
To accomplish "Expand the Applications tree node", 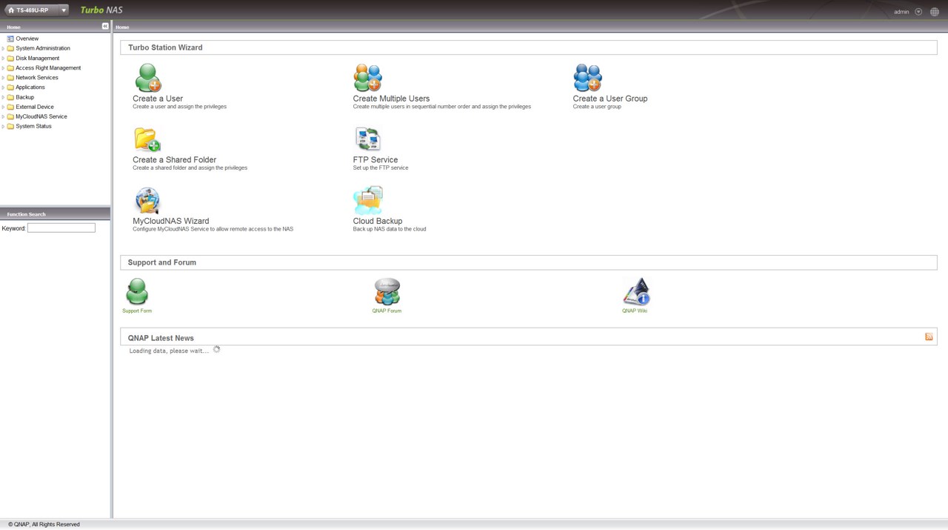I will (3, 87).
